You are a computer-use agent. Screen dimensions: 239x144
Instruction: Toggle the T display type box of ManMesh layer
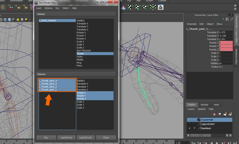point(194,128)
